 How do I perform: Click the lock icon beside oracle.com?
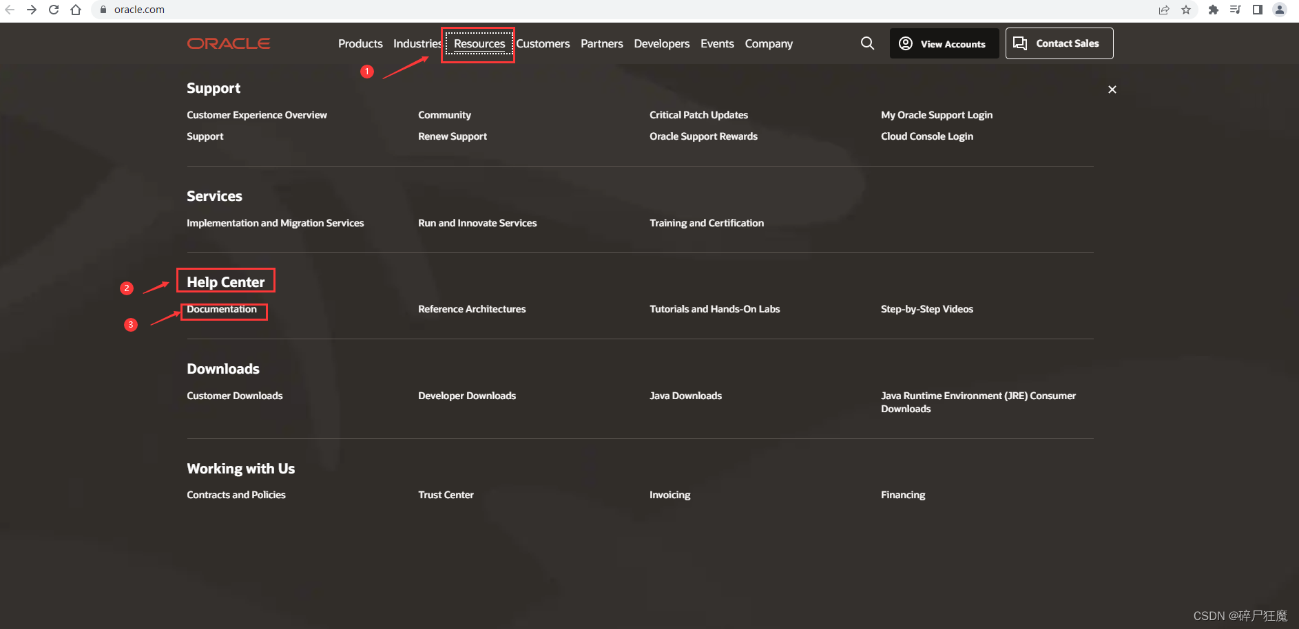tap(103, 10)
